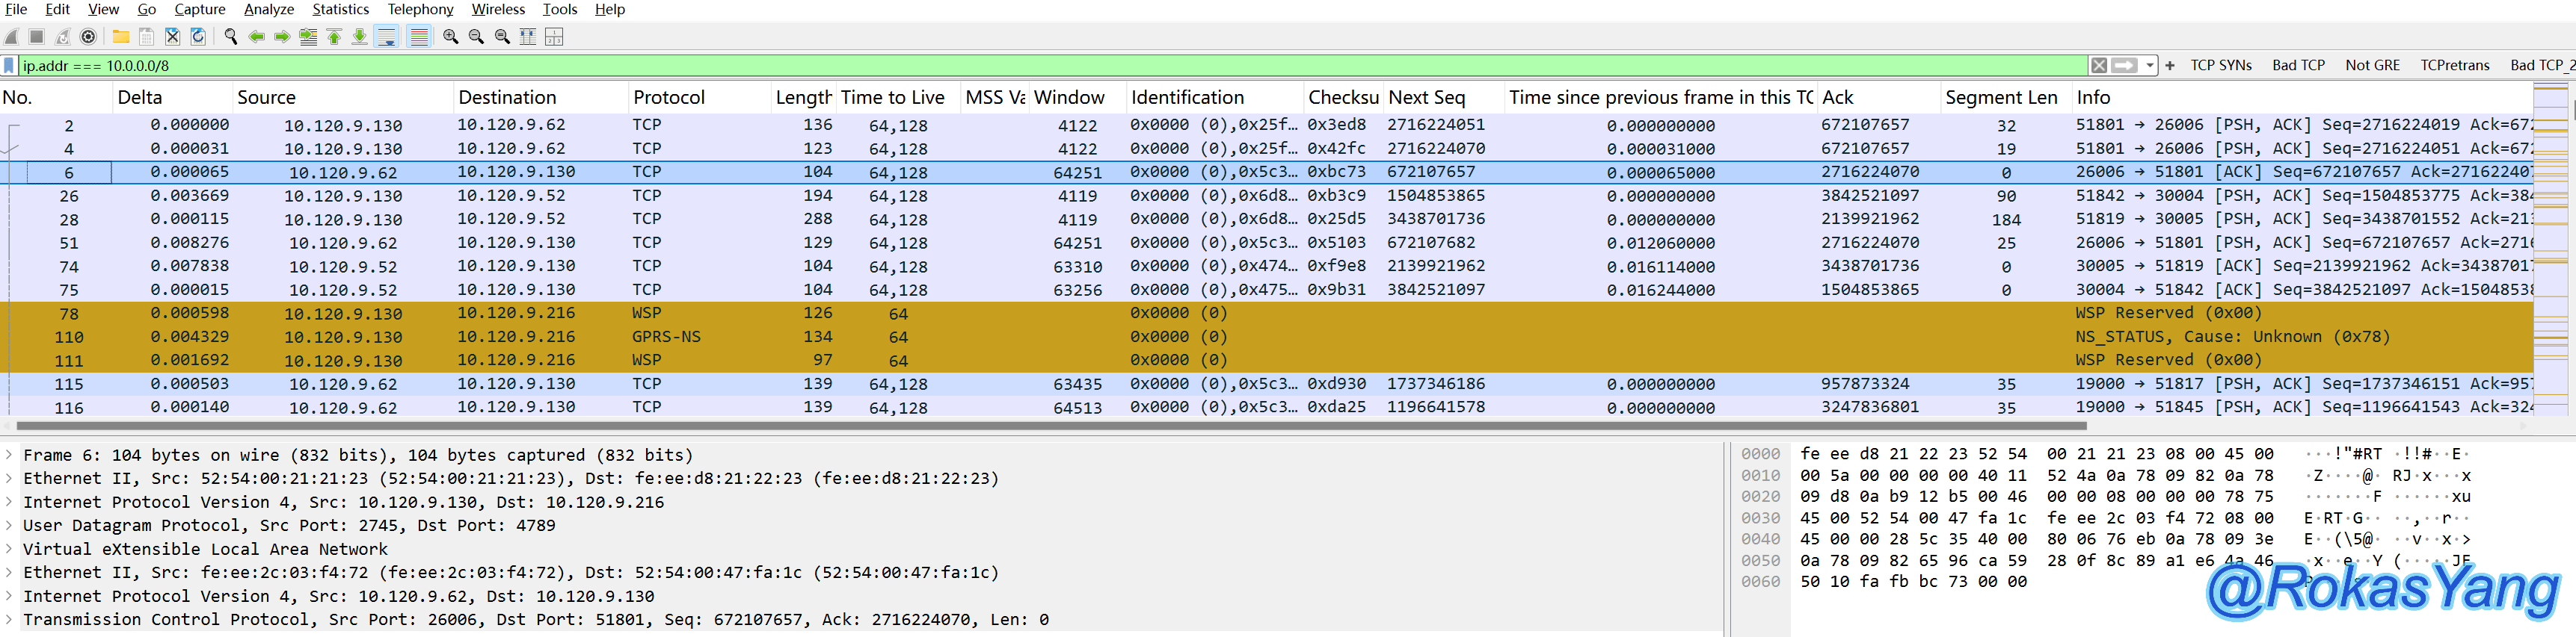Click the display filter bookmark icon

9,66
